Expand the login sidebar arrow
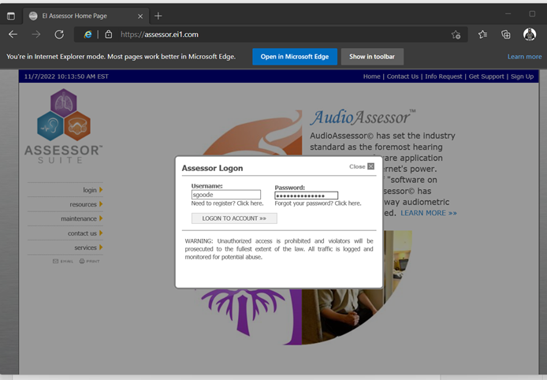This screenshot has width=547, height=380. [x=101, y=190]
